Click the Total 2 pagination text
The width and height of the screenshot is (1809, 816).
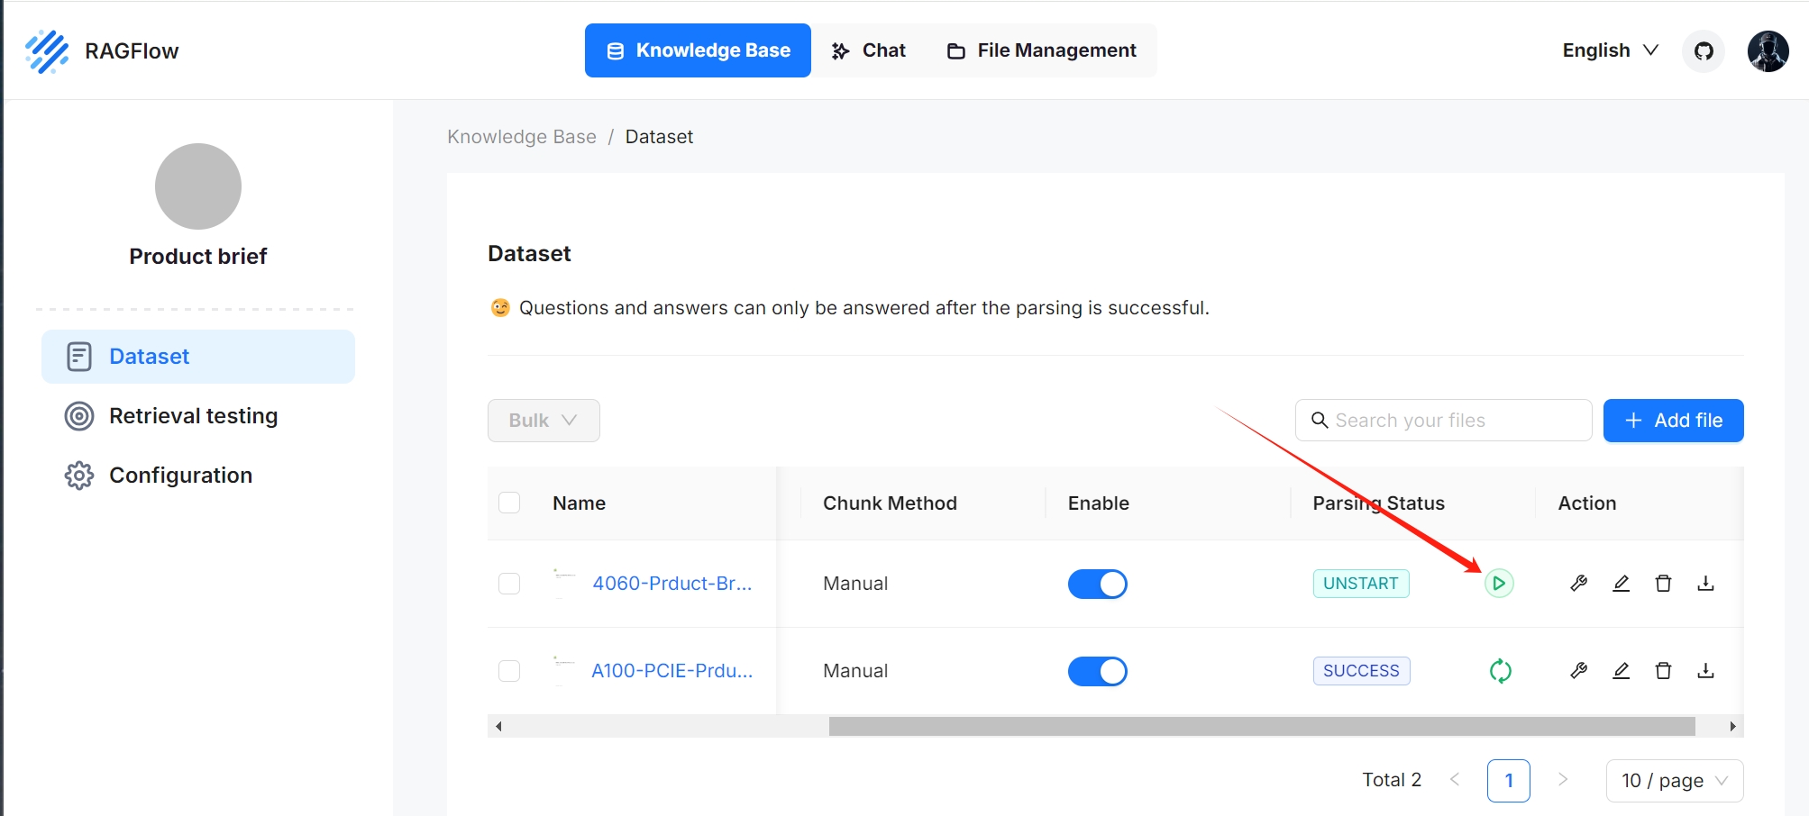(x=1392, y=780)
